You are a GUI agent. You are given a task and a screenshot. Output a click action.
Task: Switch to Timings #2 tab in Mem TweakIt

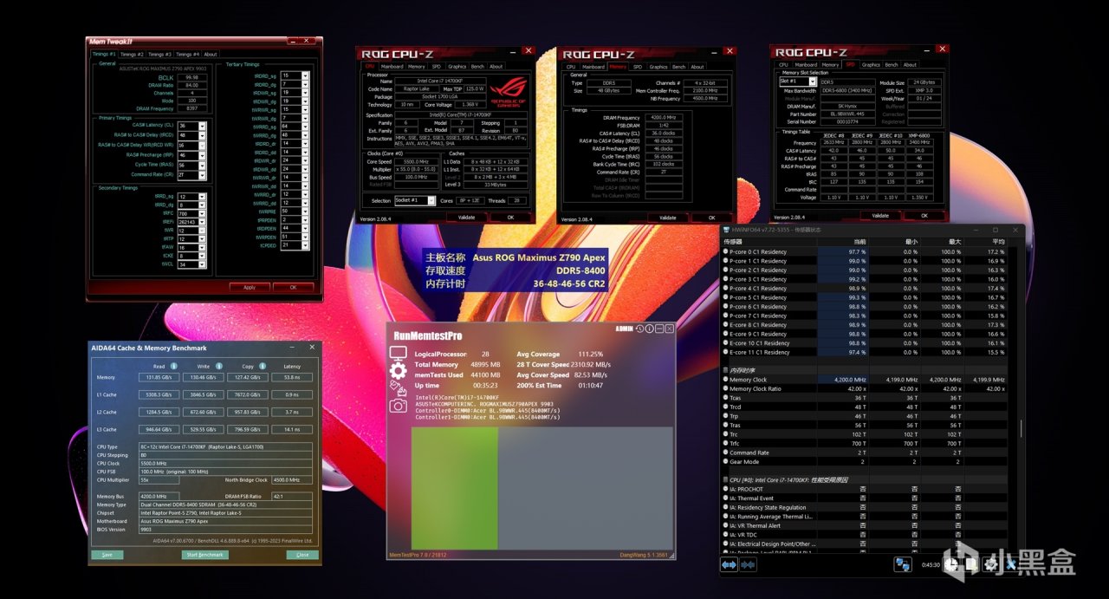[x=133, y=54]
